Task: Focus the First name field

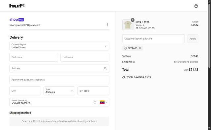Action: [x=34, y=57]
